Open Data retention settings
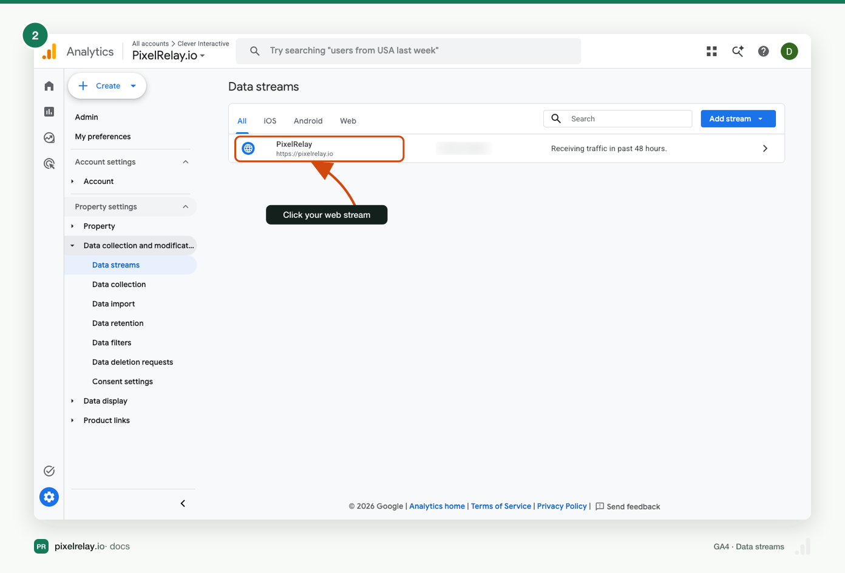The height and width of the screenshot is (573, 845). 118,324
